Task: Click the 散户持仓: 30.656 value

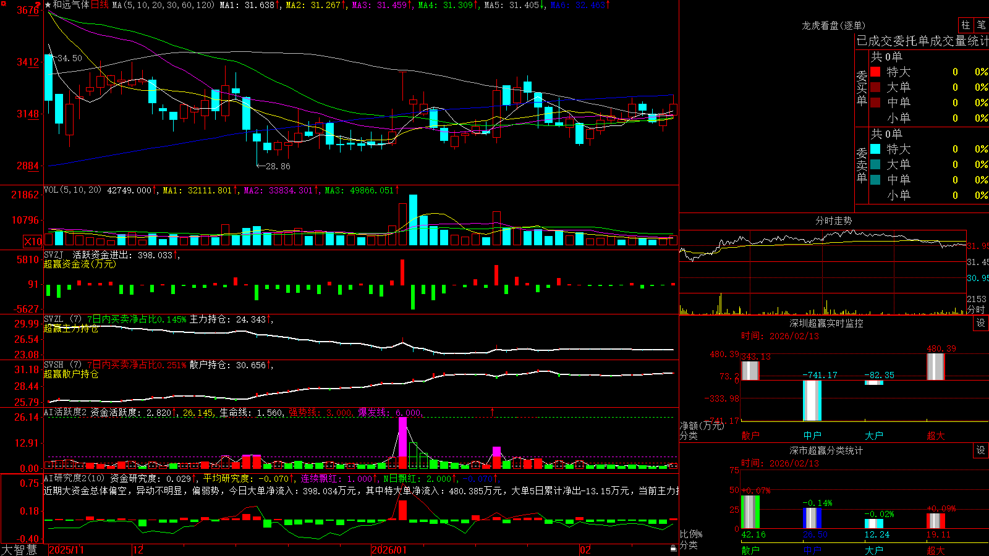Action: (228, 365)
